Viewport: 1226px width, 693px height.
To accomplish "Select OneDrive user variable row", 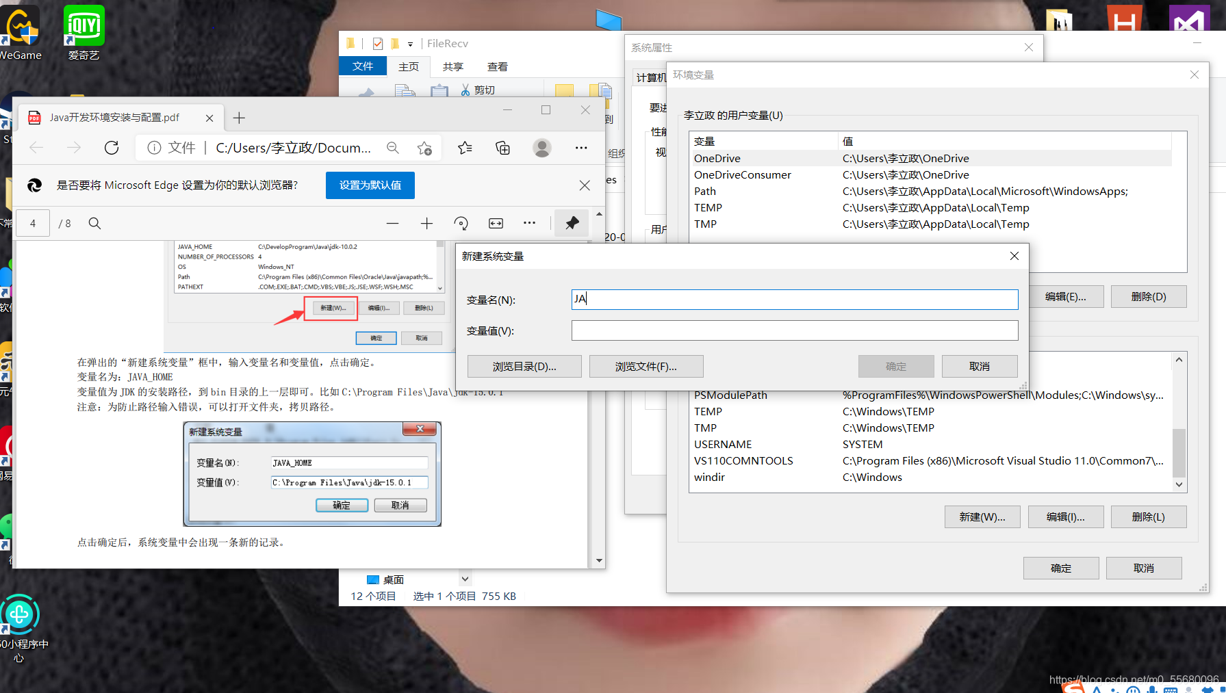I will point(931,159).
